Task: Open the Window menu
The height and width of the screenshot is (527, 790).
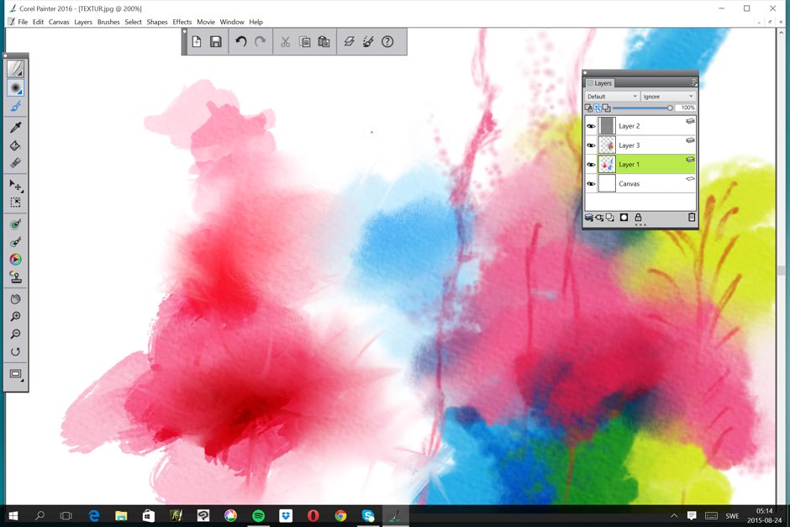Action: (x=232, y=22)
